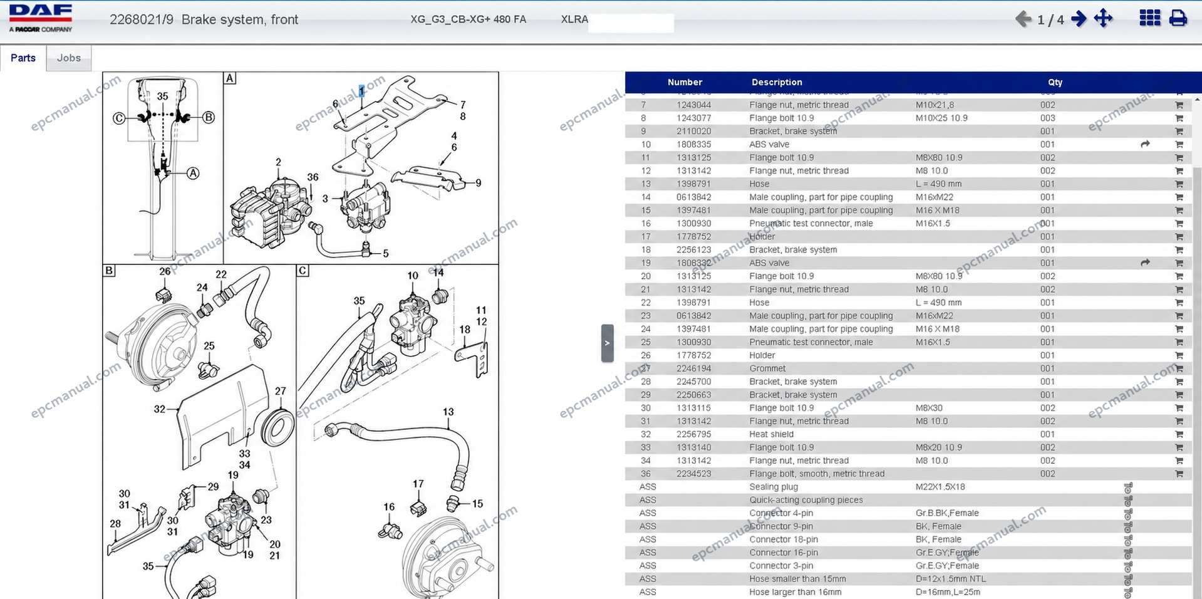Click cart icon for Flange bolt M8X30
1202x599 pixels.
pos(1179,408)
